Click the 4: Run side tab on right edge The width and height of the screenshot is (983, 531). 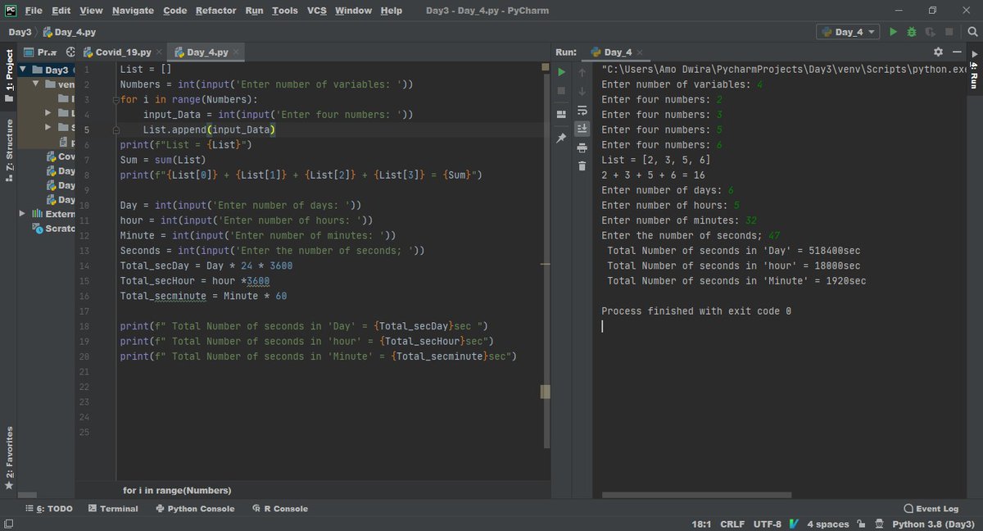974,70
